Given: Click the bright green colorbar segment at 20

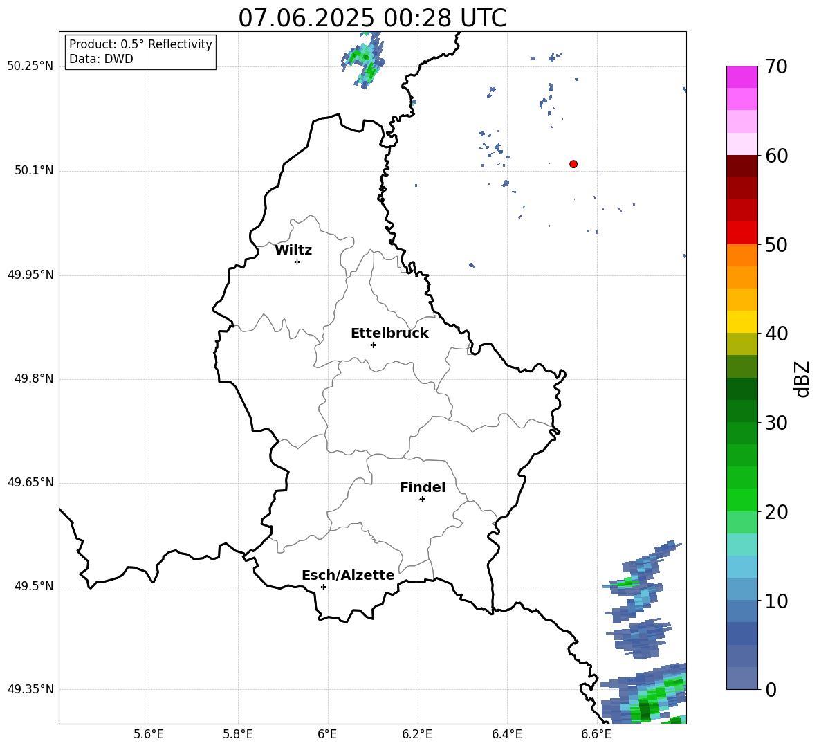Looking at the screenshot, I should (742, 500).
